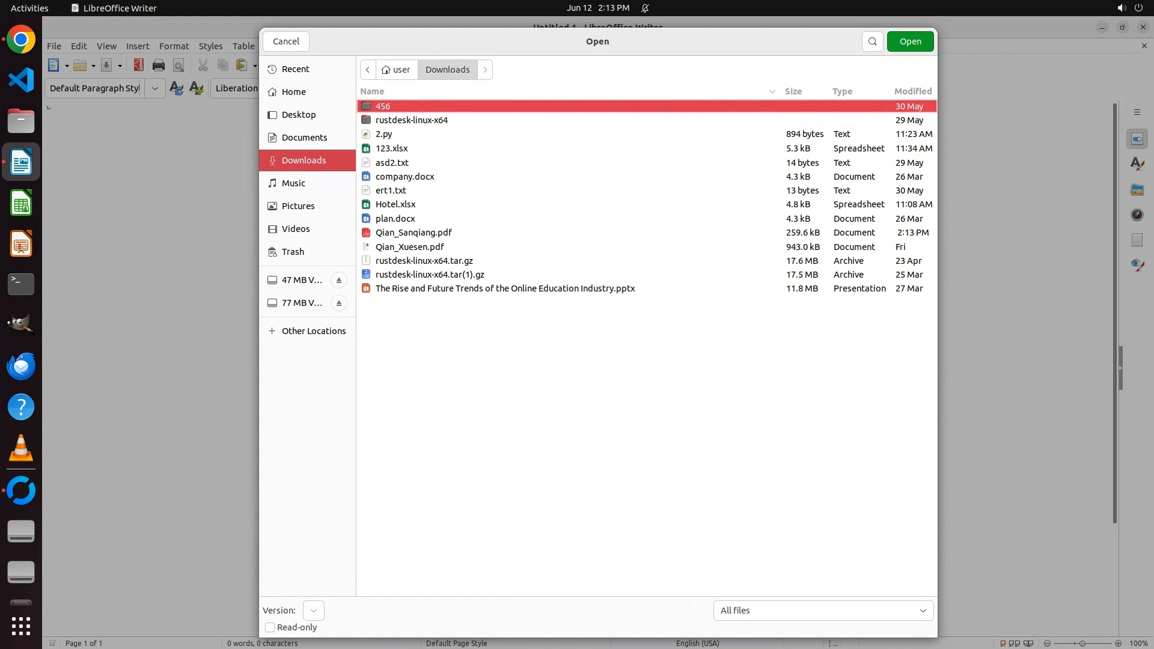Viewport: 1154px width, 649px height.
Task: Eject the 77 MB volume
Action: pyautogui.click(x=339, y=303)
